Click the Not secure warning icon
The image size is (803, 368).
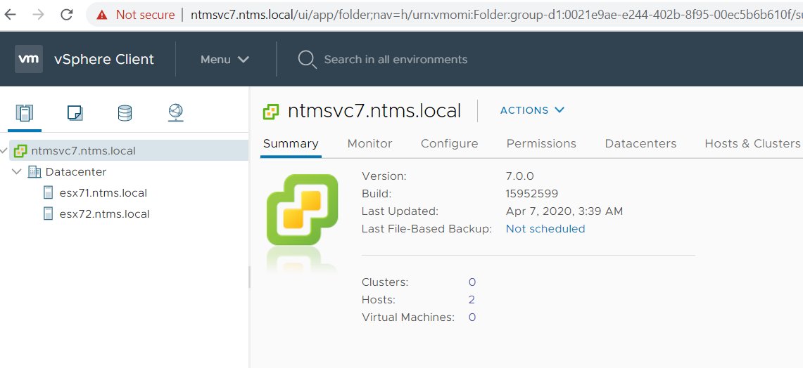coord(102,15)
